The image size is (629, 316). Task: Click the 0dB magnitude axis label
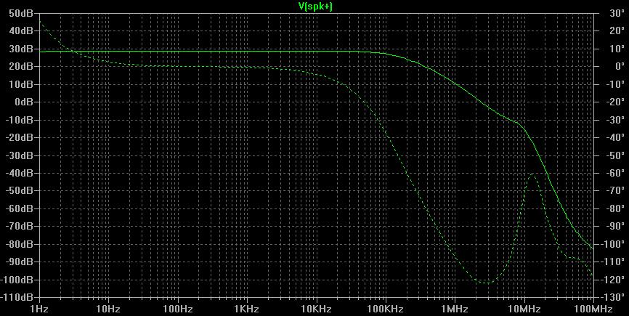[23, 102]
